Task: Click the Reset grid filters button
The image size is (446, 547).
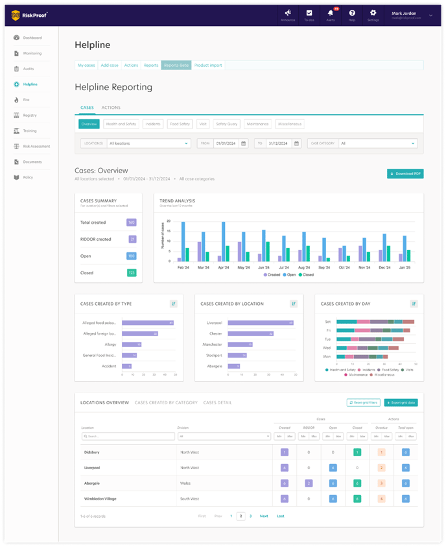Action: pos(363,403)
